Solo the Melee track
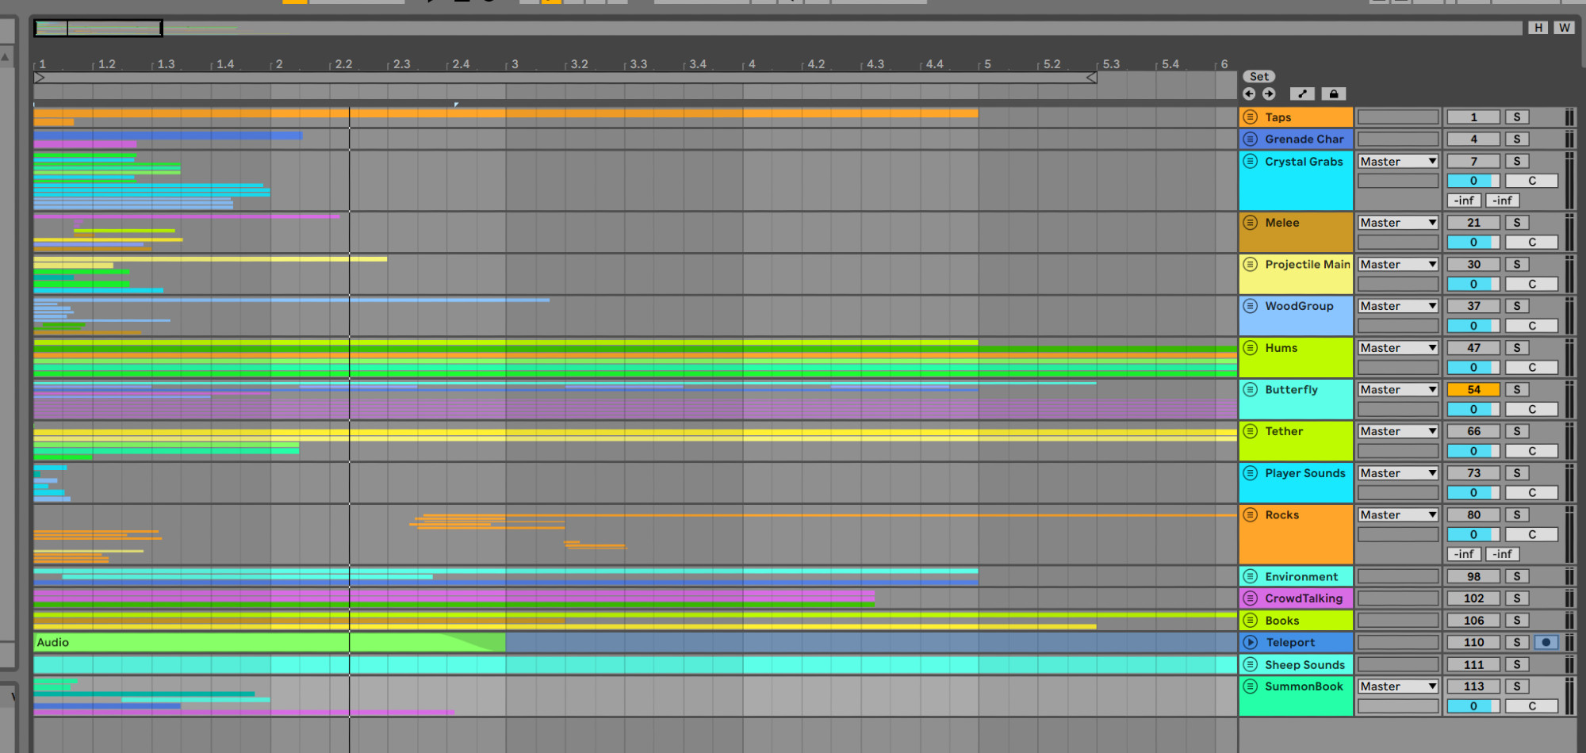Viewport: 1586px width, 753px height. 1517,223
